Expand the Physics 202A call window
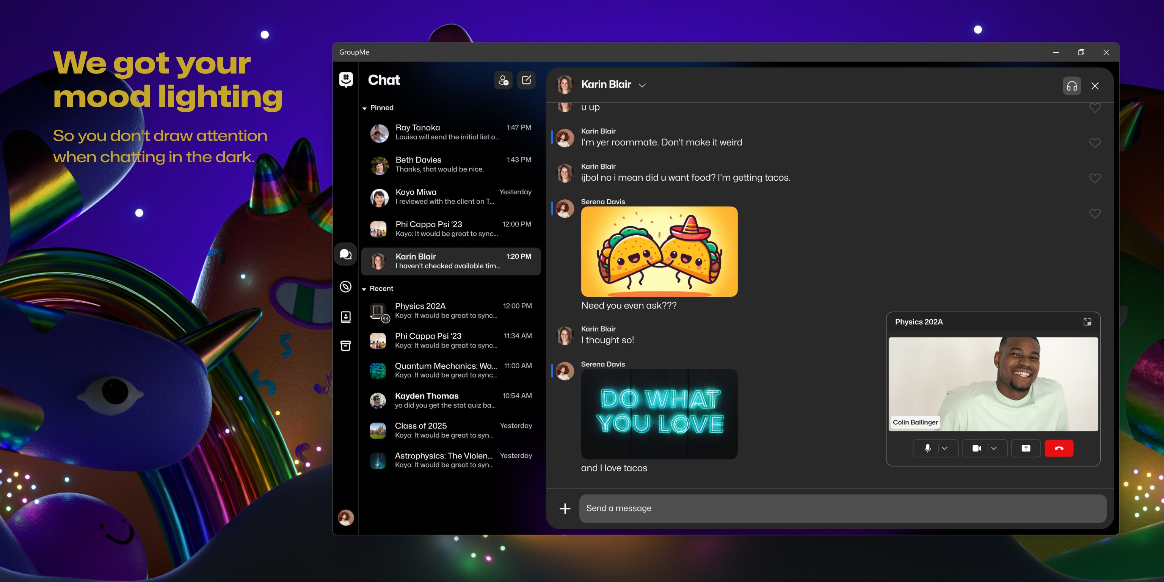Viewport: 1164px width, 582px height. (x=1087, y=322)
